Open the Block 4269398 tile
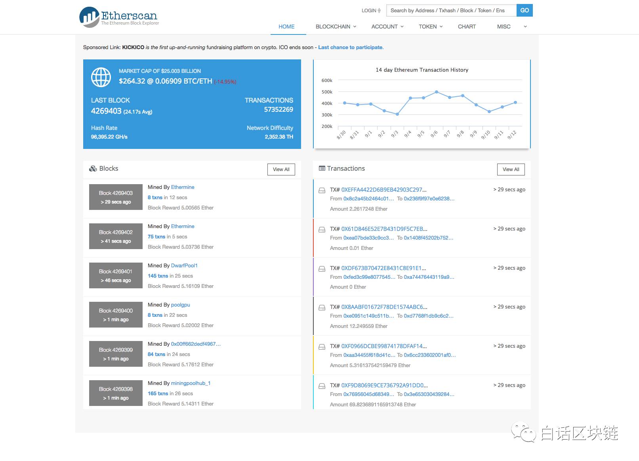639x461 pixels. tap(116, 393)
